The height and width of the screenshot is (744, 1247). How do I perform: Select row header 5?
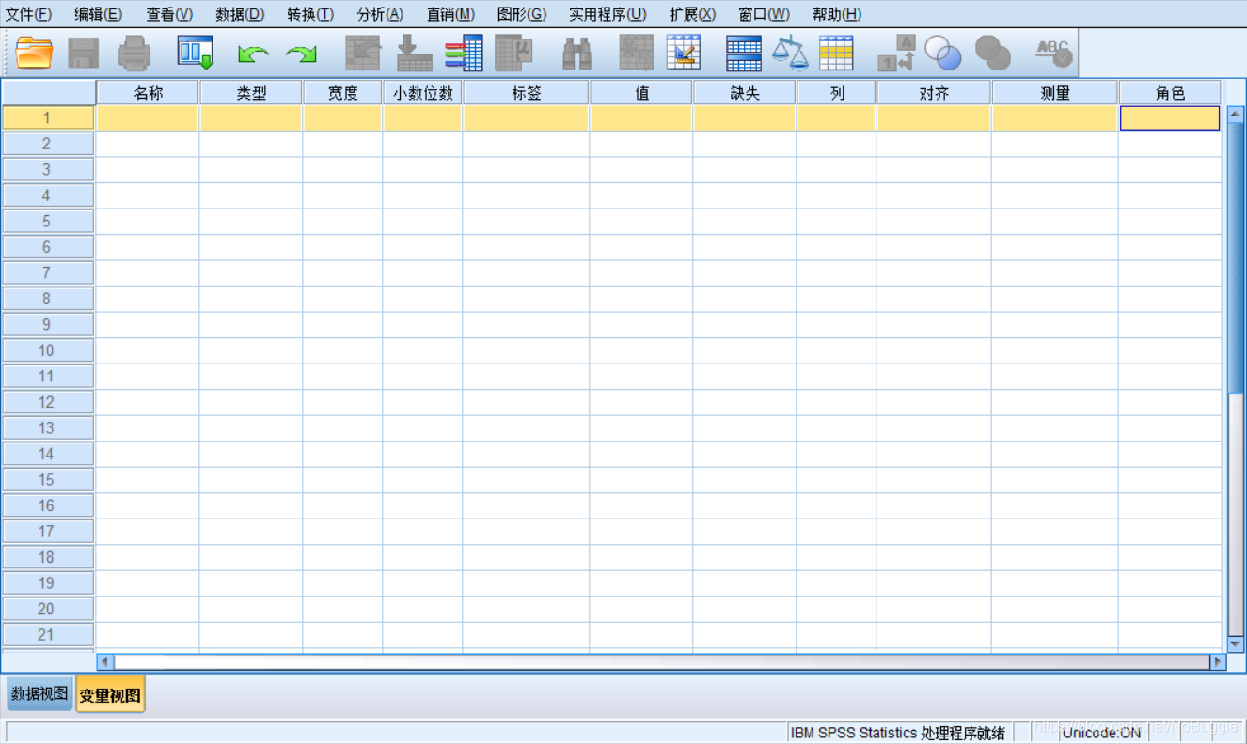point(47,222)
